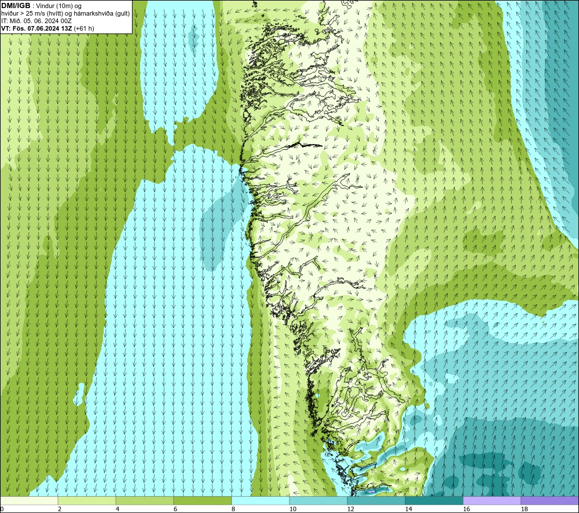
Task: Click the dark green 6–8 m/s legend swatch
Action: (x=203, y=500)
